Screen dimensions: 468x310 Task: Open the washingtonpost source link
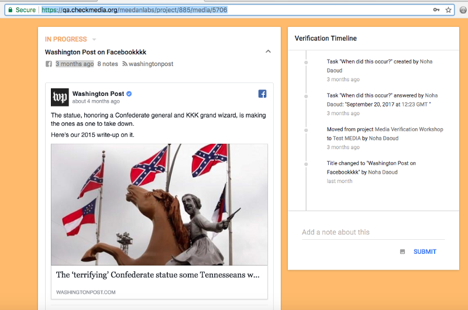point(151,64)
